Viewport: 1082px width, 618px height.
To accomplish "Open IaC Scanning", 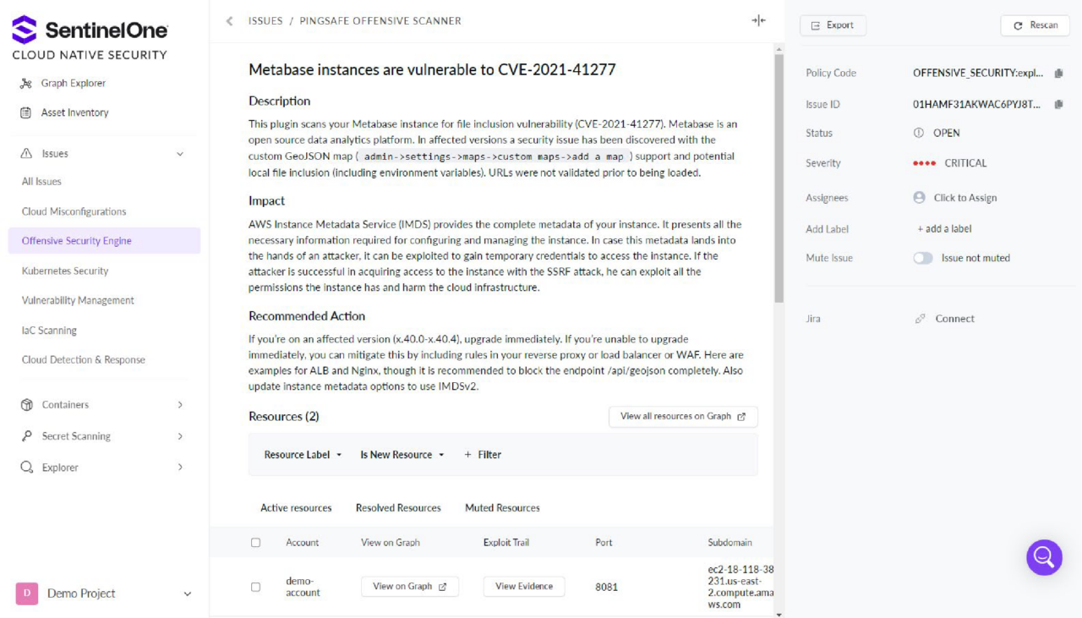I will pyautogui.click(x=49, y=331).
